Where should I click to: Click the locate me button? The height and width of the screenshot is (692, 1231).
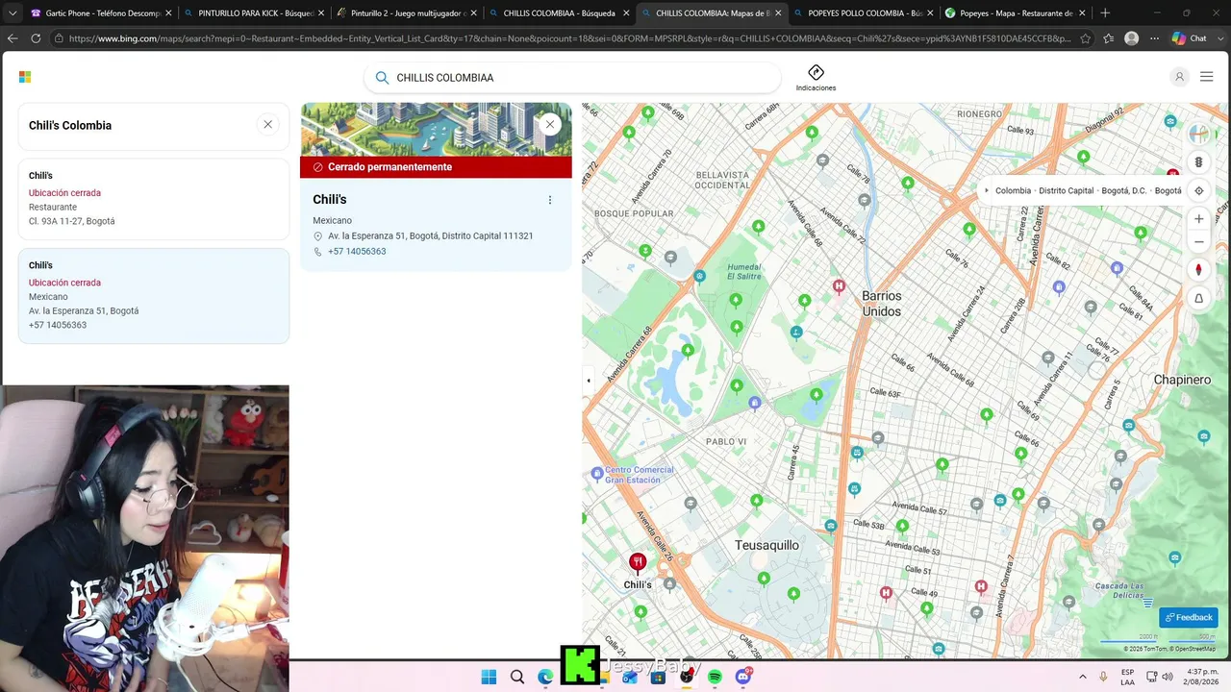1198,190
